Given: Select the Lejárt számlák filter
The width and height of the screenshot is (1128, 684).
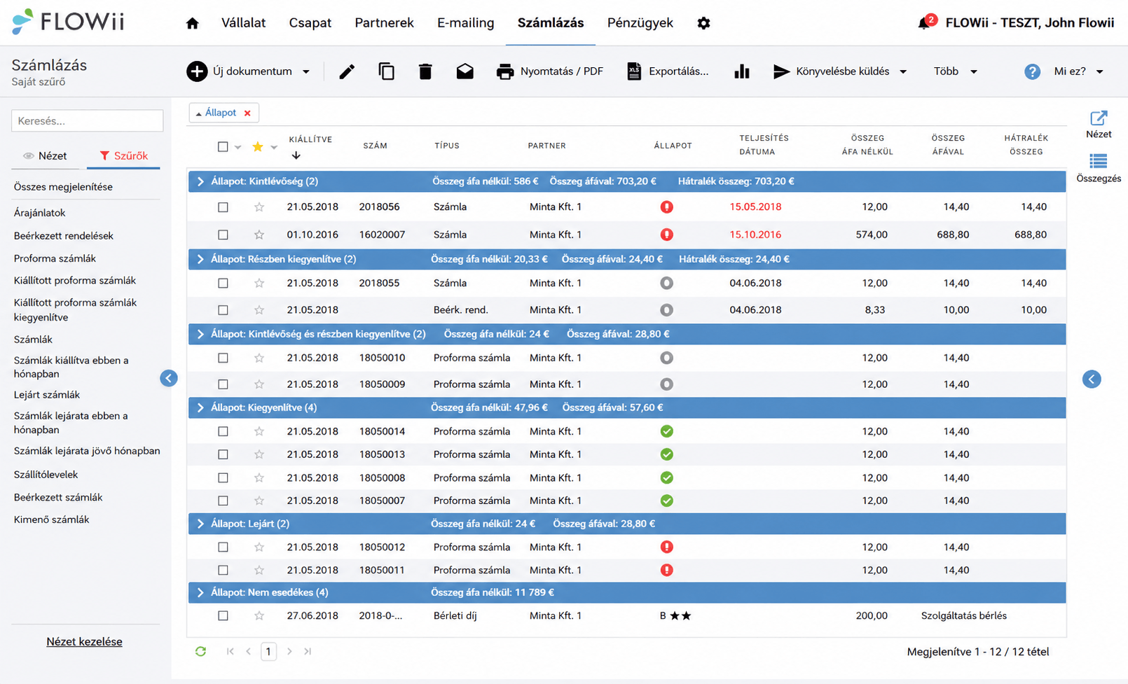Looking at the screenshot, I should (x=47, y=395).
